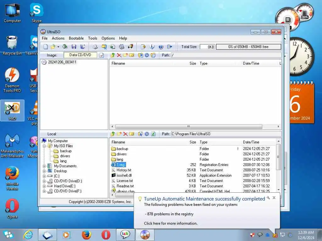
Task: Save the image with the floppy disk icon
Action: coord(74,47)
